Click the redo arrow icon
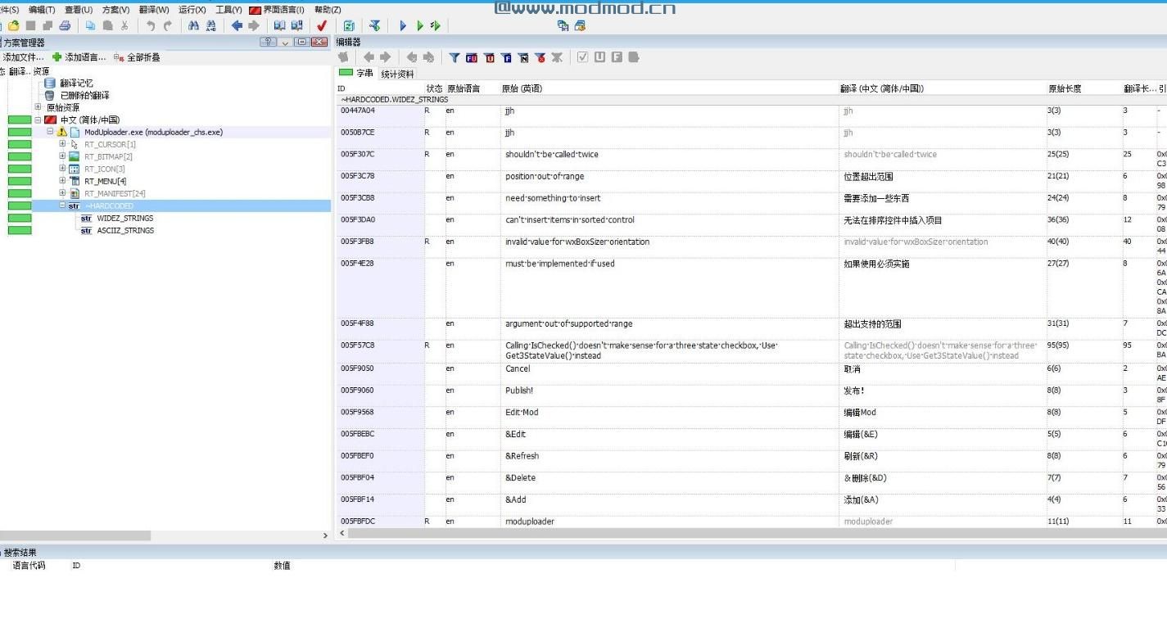1167x637 pixels. (168, 26)
